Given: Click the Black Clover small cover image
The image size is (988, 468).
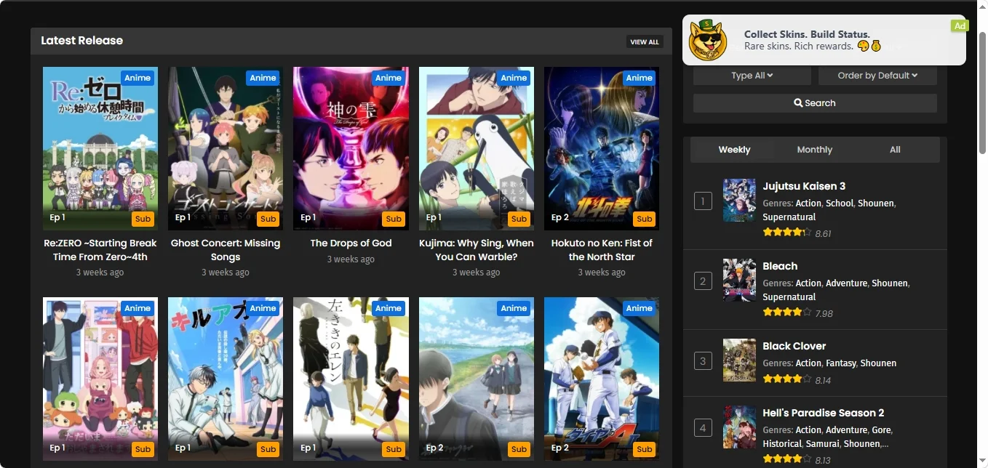Looking at the screenshot, I should pyautogui.click(x=739, y=360).
